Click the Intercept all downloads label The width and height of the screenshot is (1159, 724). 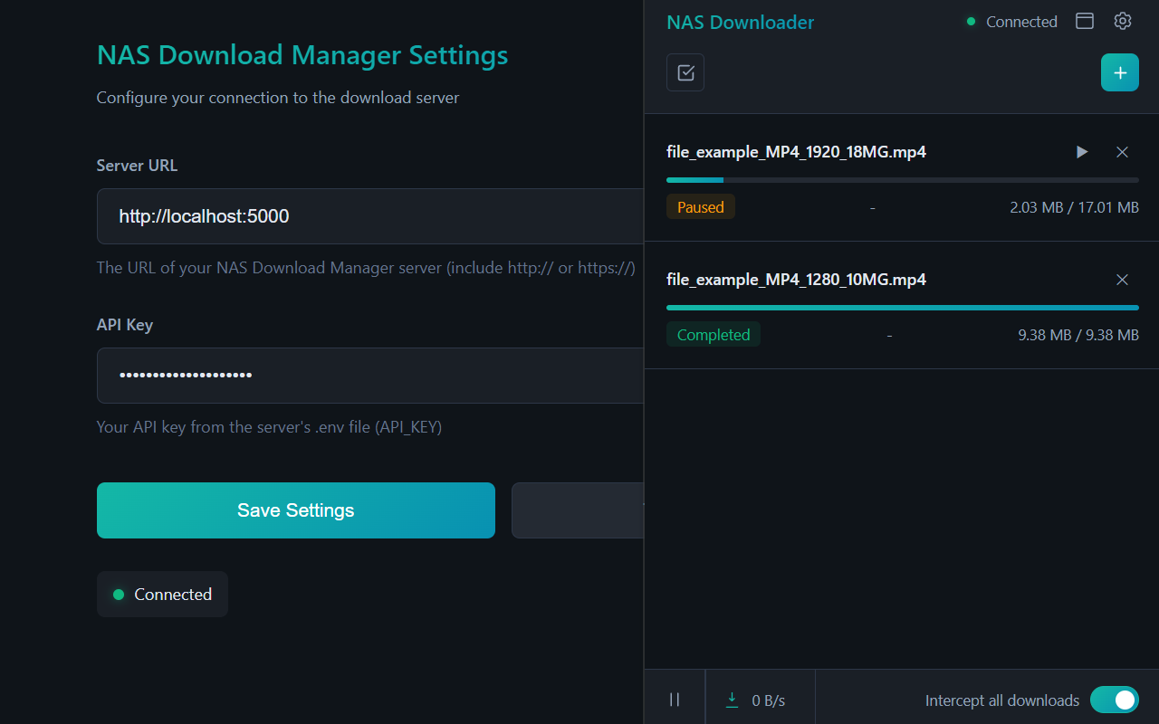pyautogui.click(x=1002, y=700)
